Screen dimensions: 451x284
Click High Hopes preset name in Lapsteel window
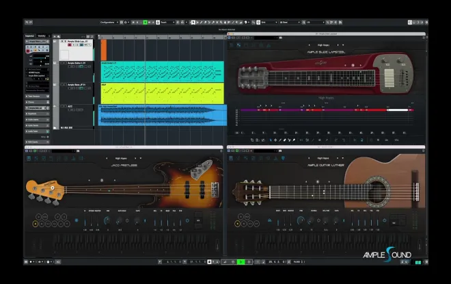pos(323,45)
